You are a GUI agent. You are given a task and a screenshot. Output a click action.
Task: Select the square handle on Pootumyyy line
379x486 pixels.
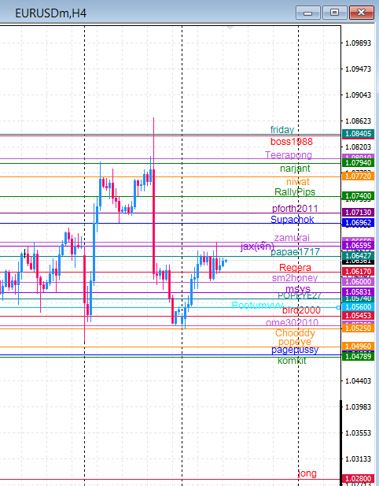tap(338, 307)
